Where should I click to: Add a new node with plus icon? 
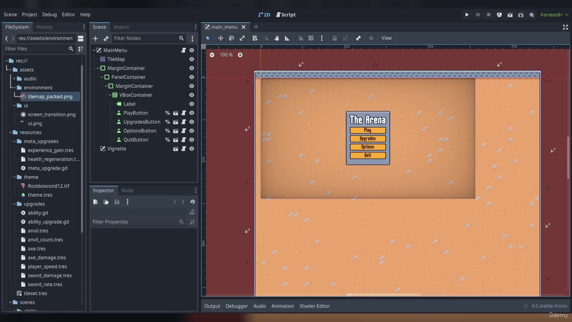tap(95, 38)
